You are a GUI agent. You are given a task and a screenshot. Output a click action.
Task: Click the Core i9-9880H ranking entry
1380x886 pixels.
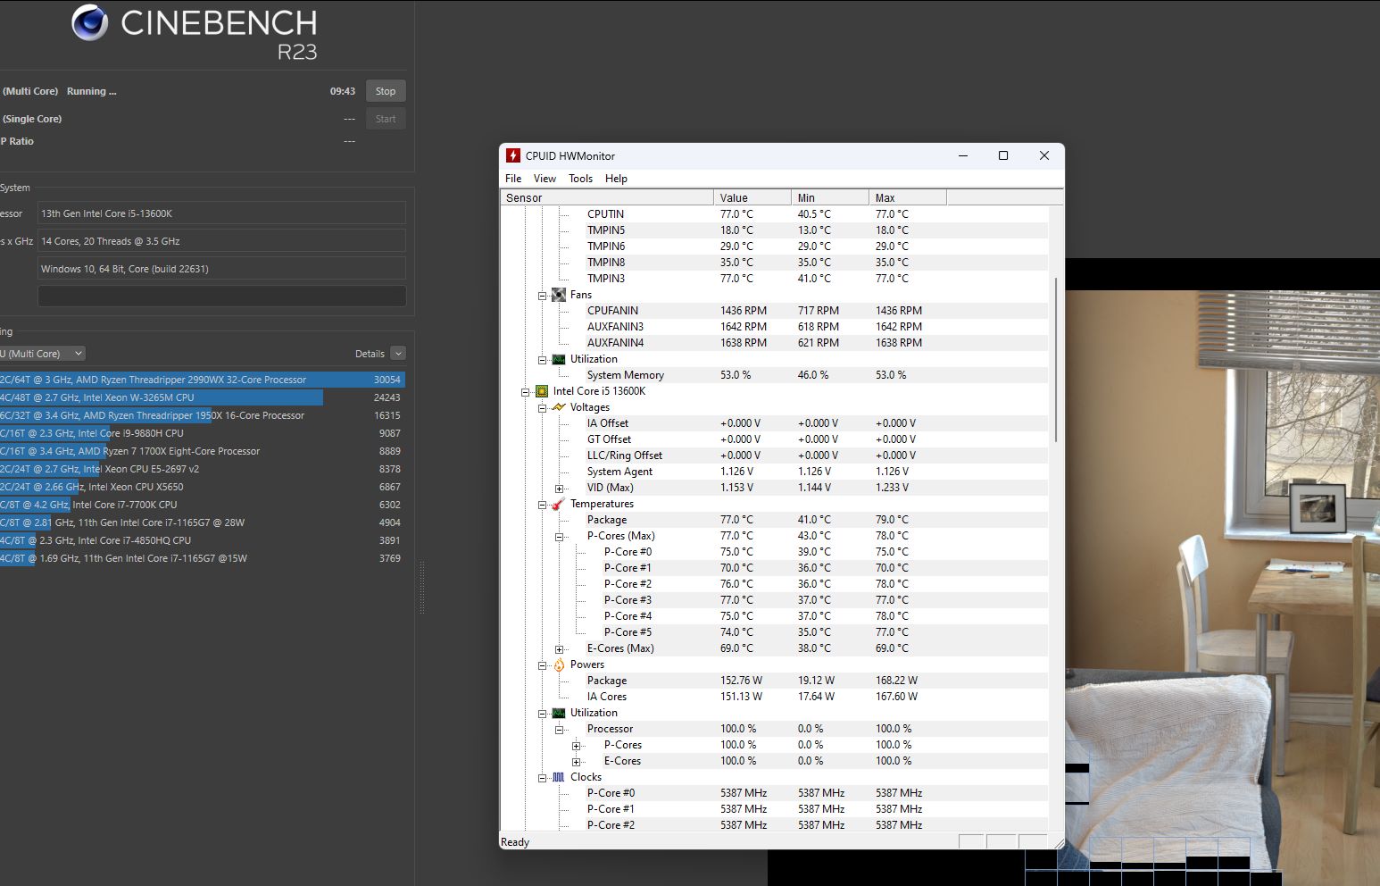(202, 433)
